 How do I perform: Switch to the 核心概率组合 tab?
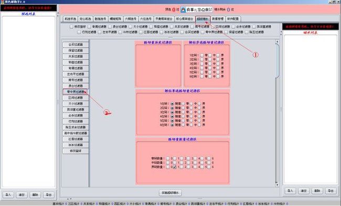pyautogui.click(x=185, y=19)
